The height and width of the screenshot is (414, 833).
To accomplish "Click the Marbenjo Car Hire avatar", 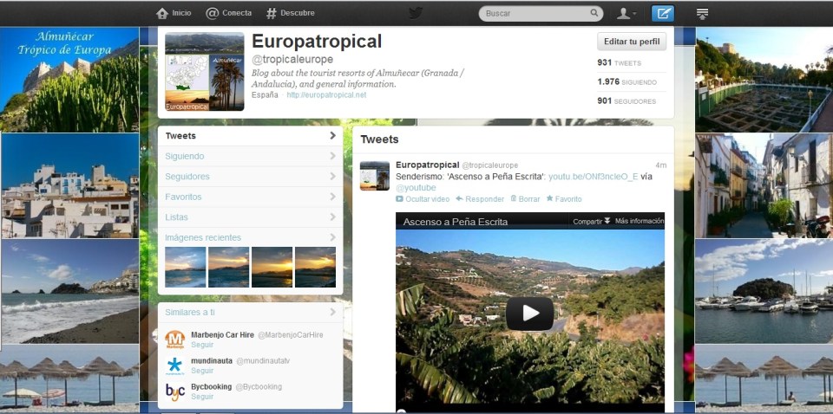I will 175,340.
